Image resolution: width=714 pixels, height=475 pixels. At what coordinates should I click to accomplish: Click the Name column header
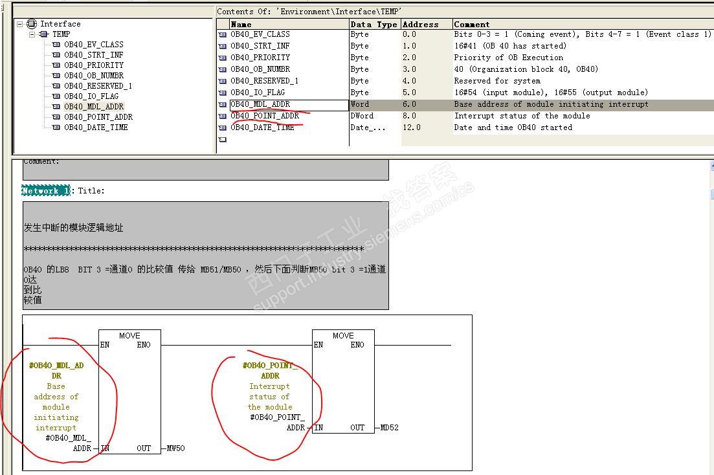point(289,25)
